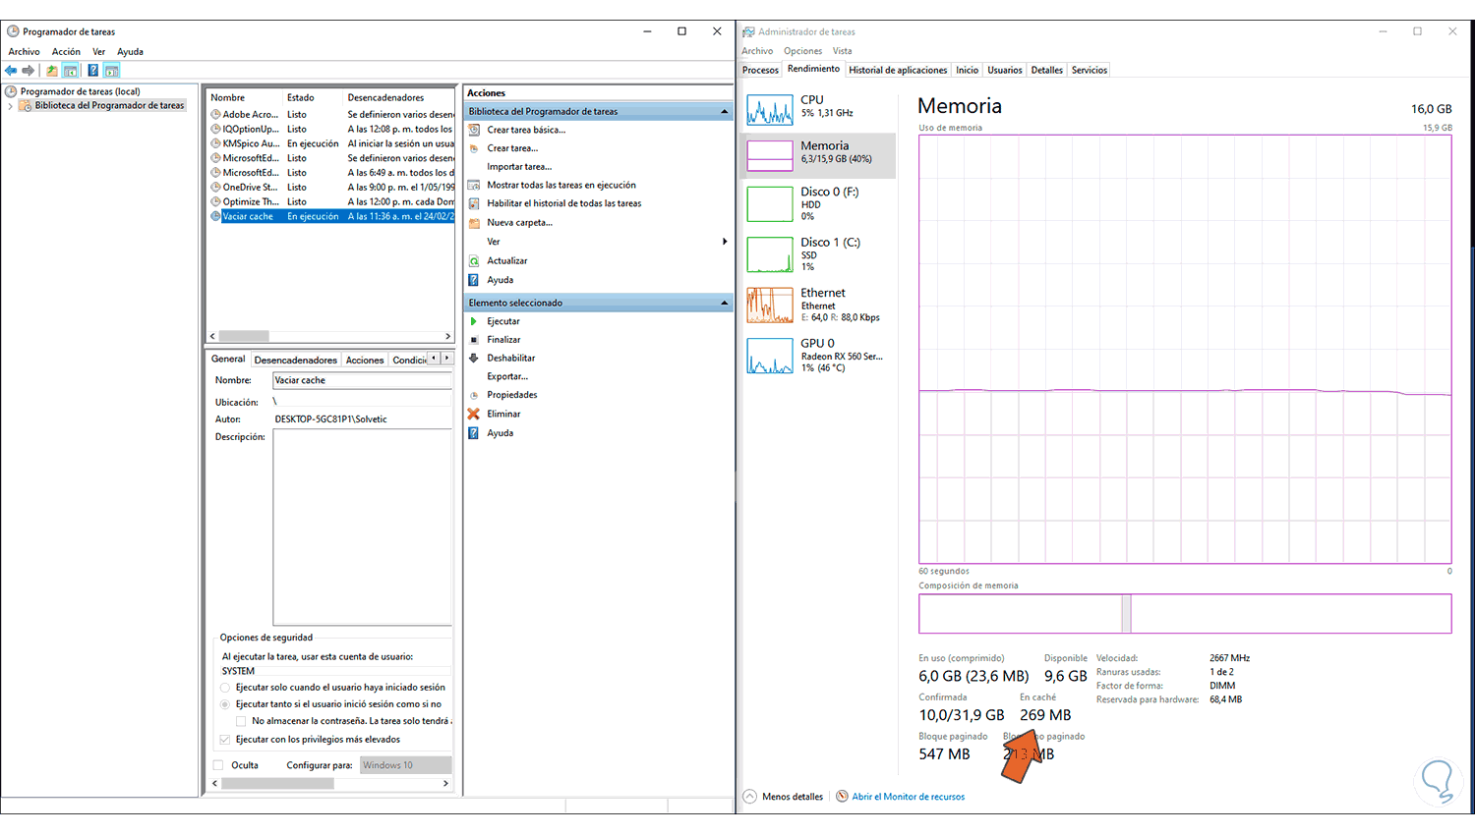Screen dimensions: 1475x835
Task: Click the Descripción text box
Action: pos(362,527)
